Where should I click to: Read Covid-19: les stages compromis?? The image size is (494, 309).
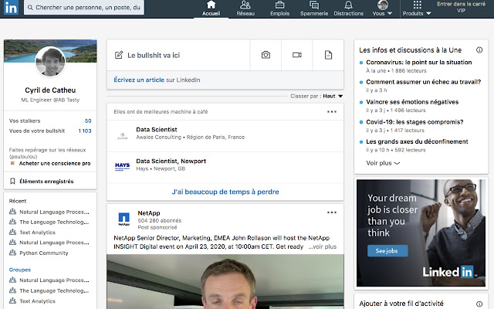(x=414, y=122)
